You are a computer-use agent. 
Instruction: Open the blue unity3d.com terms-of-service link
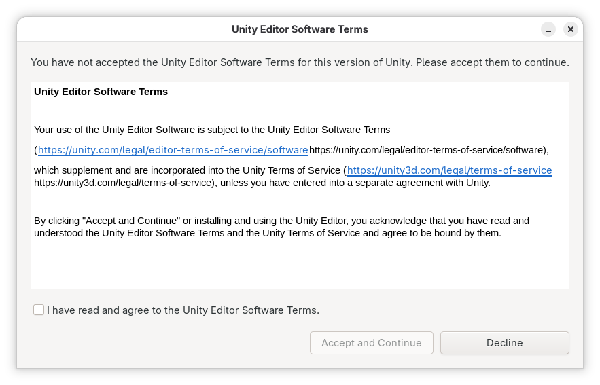pos(449,170)
